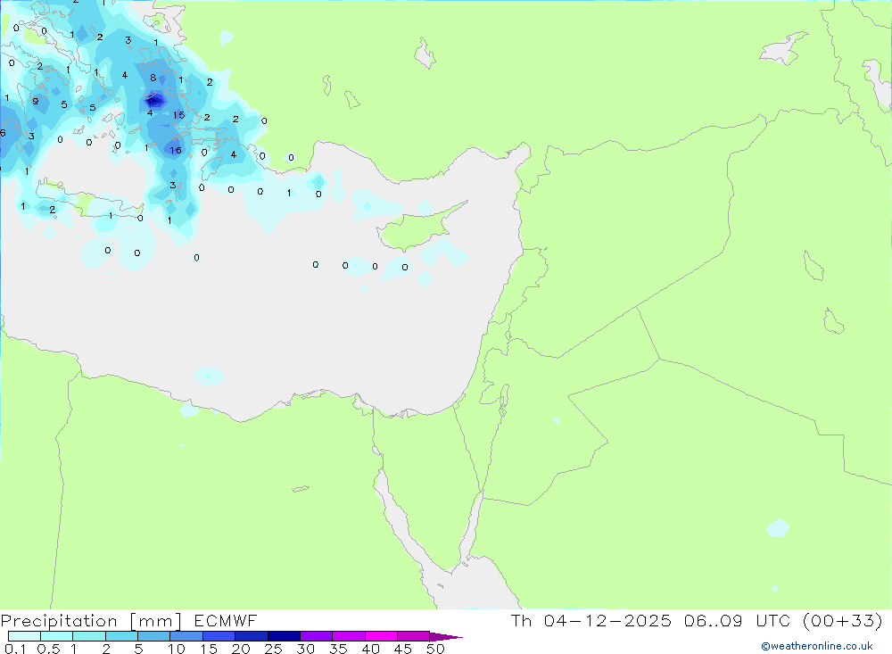Click the '50' legend scale label

pos(435,649)
